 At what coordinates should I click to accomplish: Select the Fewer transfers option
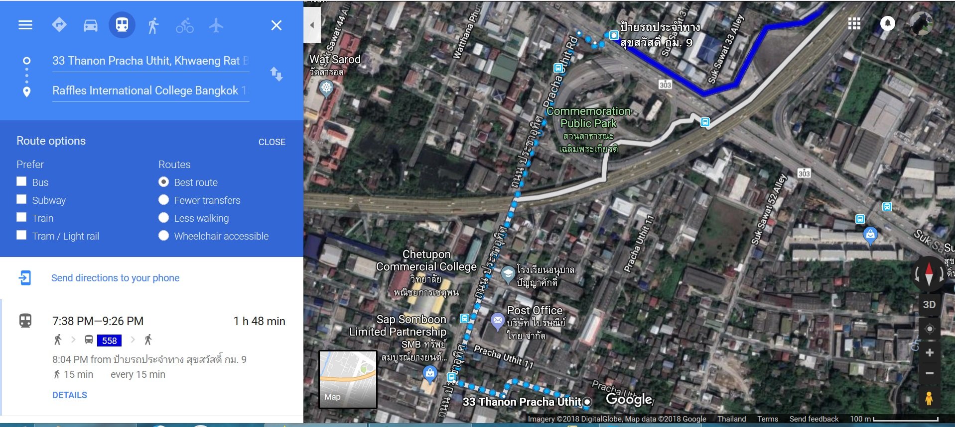(x=163, y=200)
